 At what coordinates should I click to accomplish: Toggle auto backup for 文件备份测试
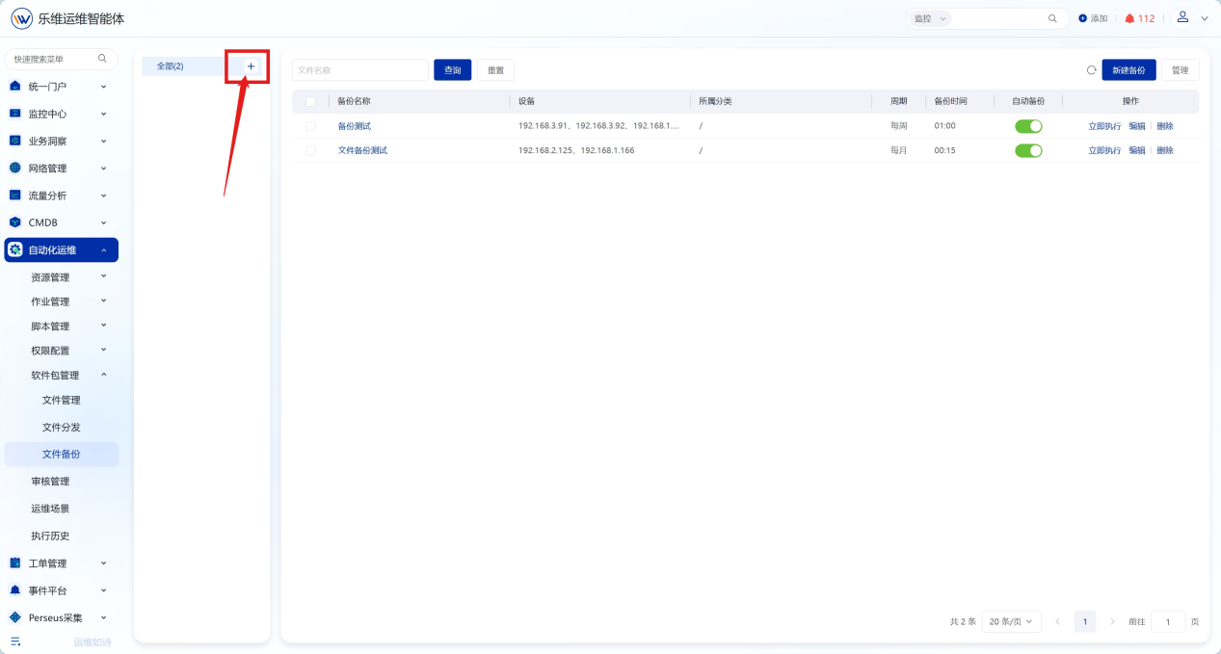coord(1028,150)
